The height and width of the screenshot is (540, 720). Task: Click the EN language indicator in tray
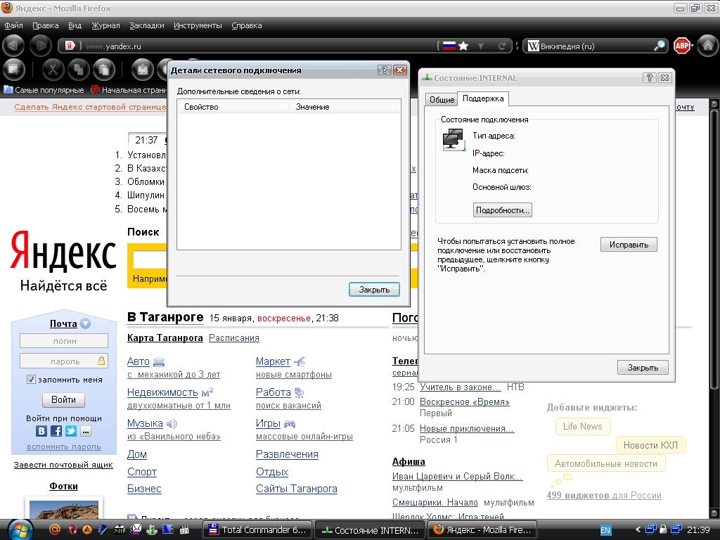(605, 530)
